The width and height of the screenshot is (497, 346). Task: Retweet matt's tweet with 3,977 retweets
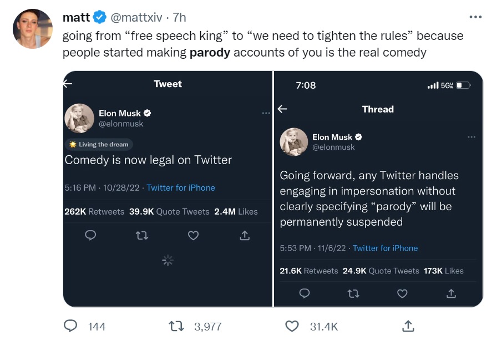pyautogui.click(x=176, y=326)
